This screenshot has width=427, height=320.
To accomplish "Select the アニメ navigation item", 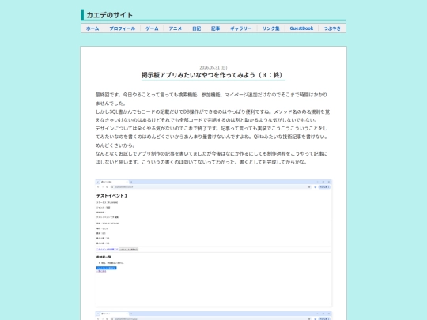I will pyautogui.click(x=175, y=28).
